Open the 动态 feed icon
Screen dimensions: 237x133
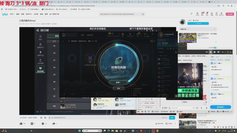(207, 14)
